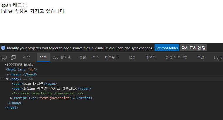Select the script text/javascript node

coord(53,98)
